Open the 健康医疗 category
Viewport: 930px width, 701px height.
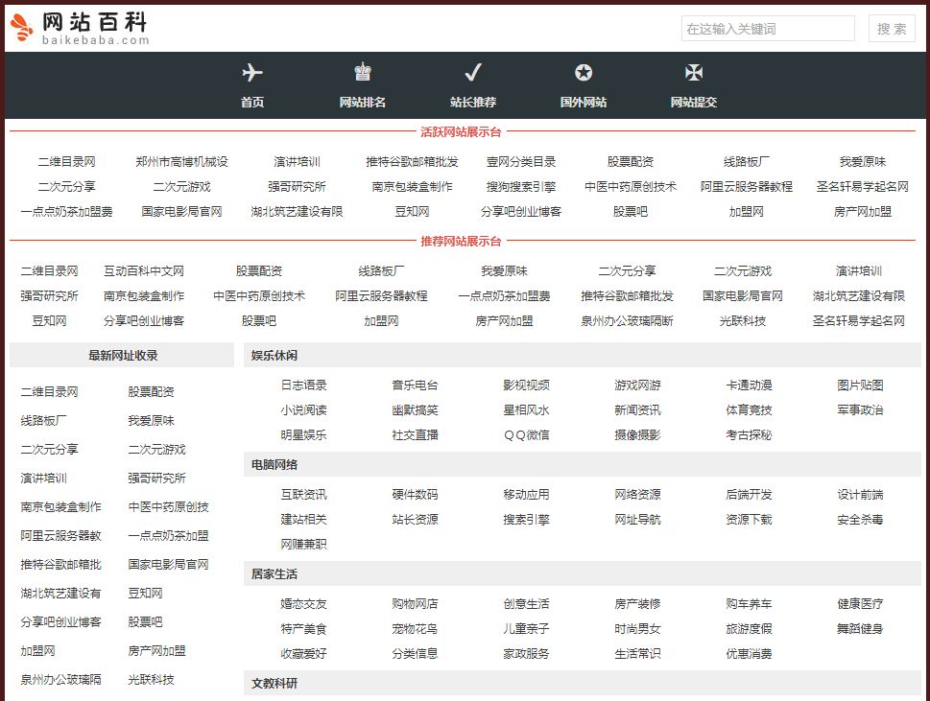coord(860,604)
